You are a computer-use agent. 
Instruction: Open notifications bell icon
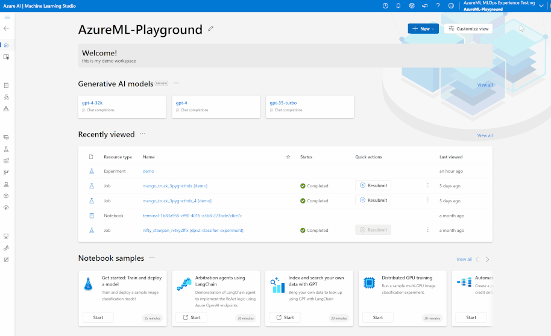(398, 6)
